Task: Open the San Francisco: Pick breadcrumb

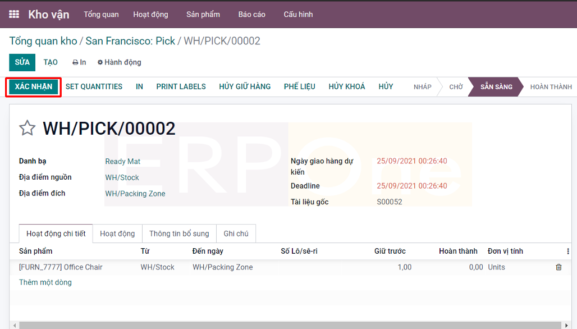Action: coord(130,41)
